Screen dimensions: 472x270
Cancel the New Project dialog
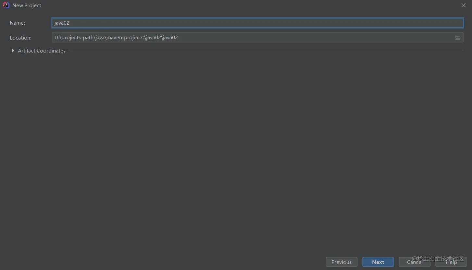415,262
